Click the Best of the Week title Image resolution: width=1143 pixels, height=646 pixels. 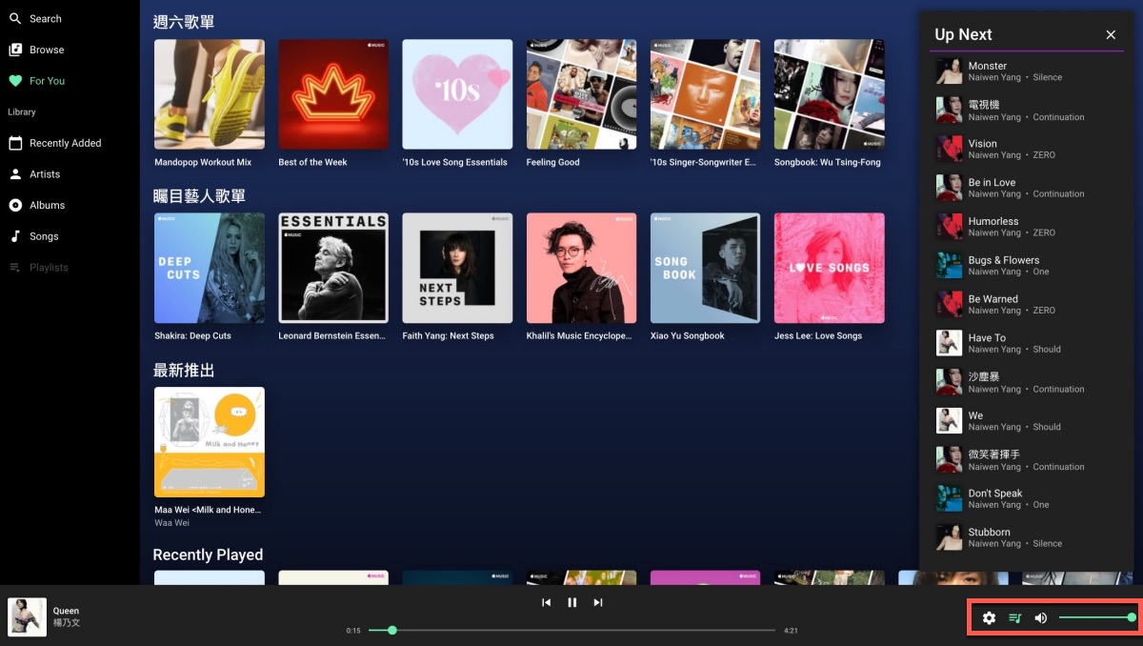click(312, 162)
